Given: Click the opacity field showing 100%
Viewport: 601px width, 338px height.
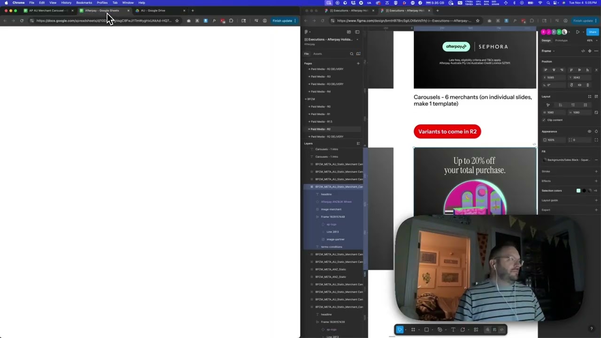Looking at the screenshot, I should pyautogui.click(x=554, y=140).
